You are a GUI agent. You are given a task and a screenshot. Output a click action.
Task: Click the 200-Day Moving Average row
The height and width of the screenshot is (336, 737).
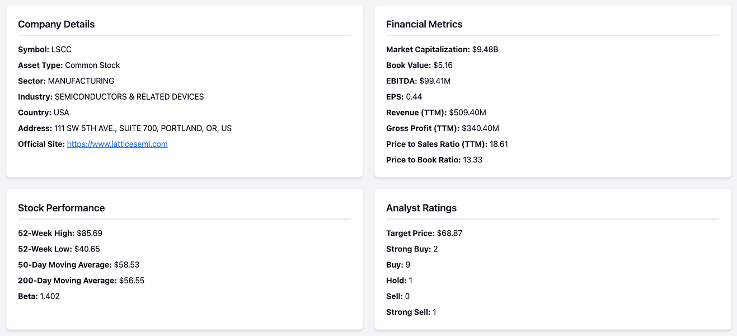pos(81,281)
